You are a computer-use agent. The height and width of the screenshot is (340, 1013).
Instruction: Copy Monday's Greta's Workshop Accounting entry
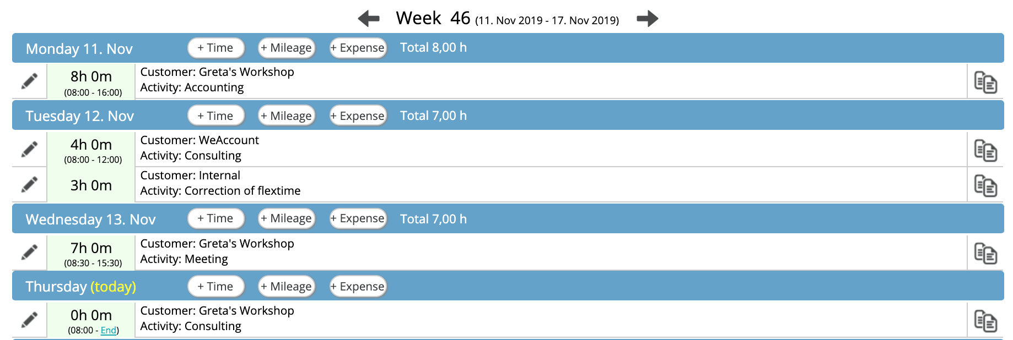tap(985, 82)
